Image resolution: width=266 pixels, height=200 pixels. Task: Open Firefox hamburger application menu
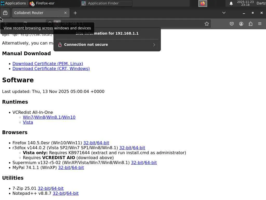pos(260,24)
